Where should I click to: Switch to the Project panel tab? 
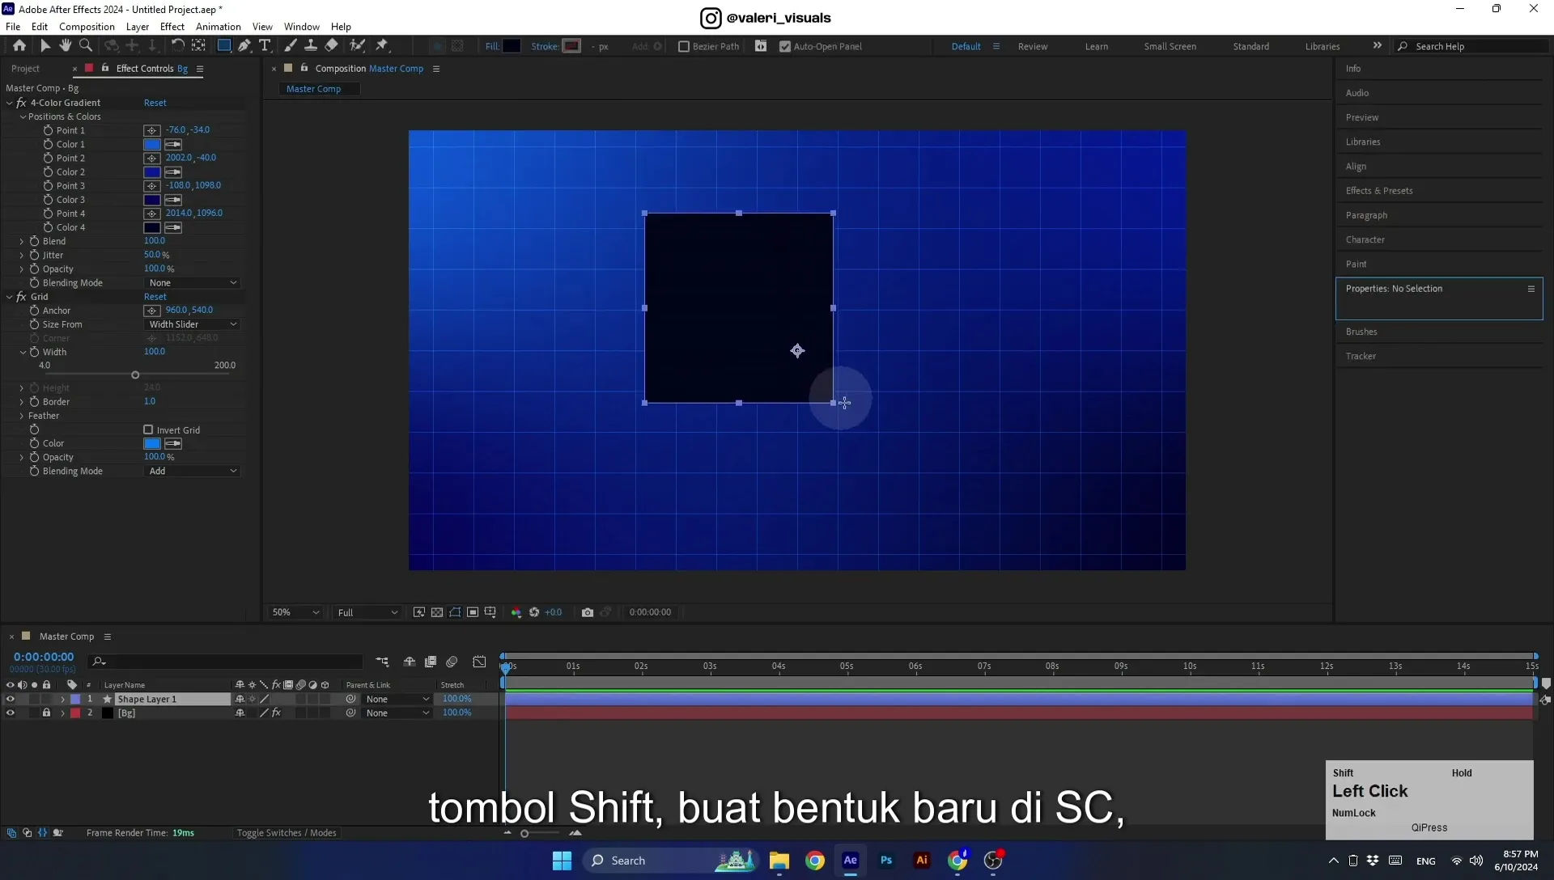coord(25,69)
